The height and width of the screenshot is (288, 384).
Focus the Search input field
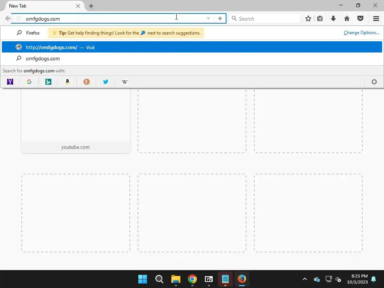click(x=264, y=19)
